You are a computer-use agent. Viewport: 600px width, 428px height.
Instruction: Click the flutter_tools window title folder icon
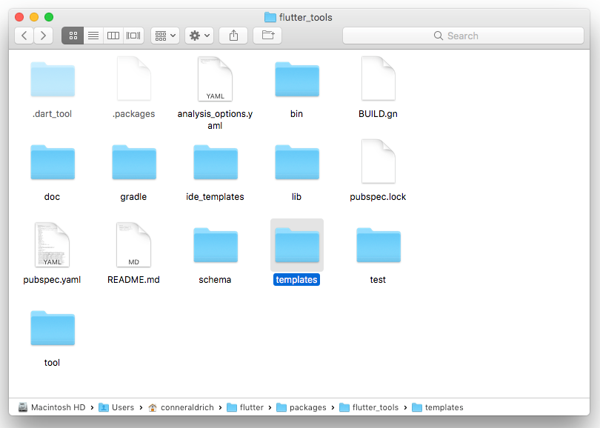click(270, 17)
